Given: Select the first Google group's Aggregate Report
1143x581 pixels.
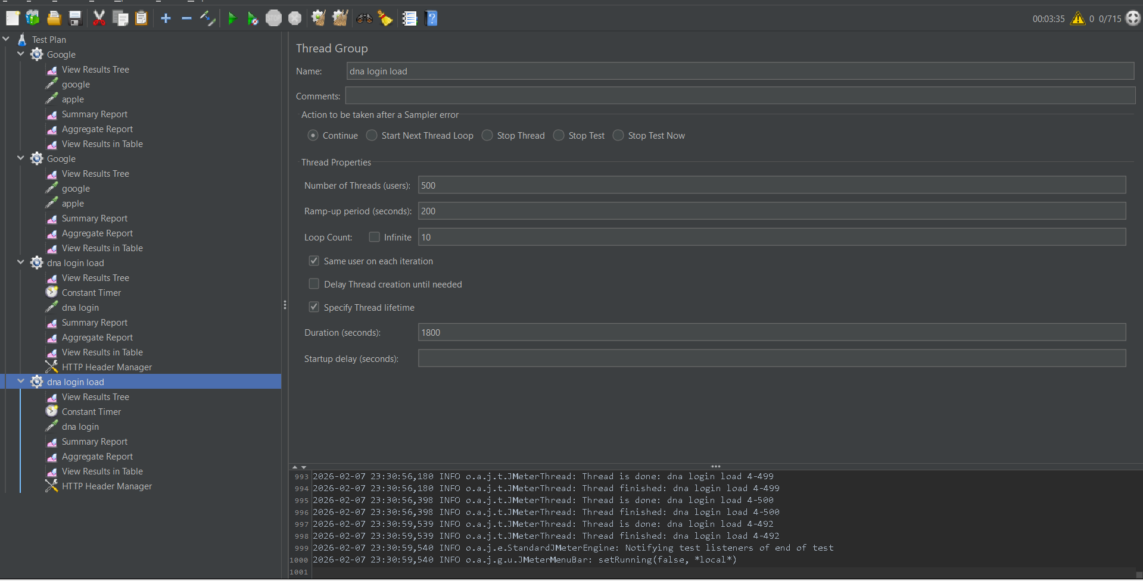Looking at the screenshot, I should click(x=97, y=129).
